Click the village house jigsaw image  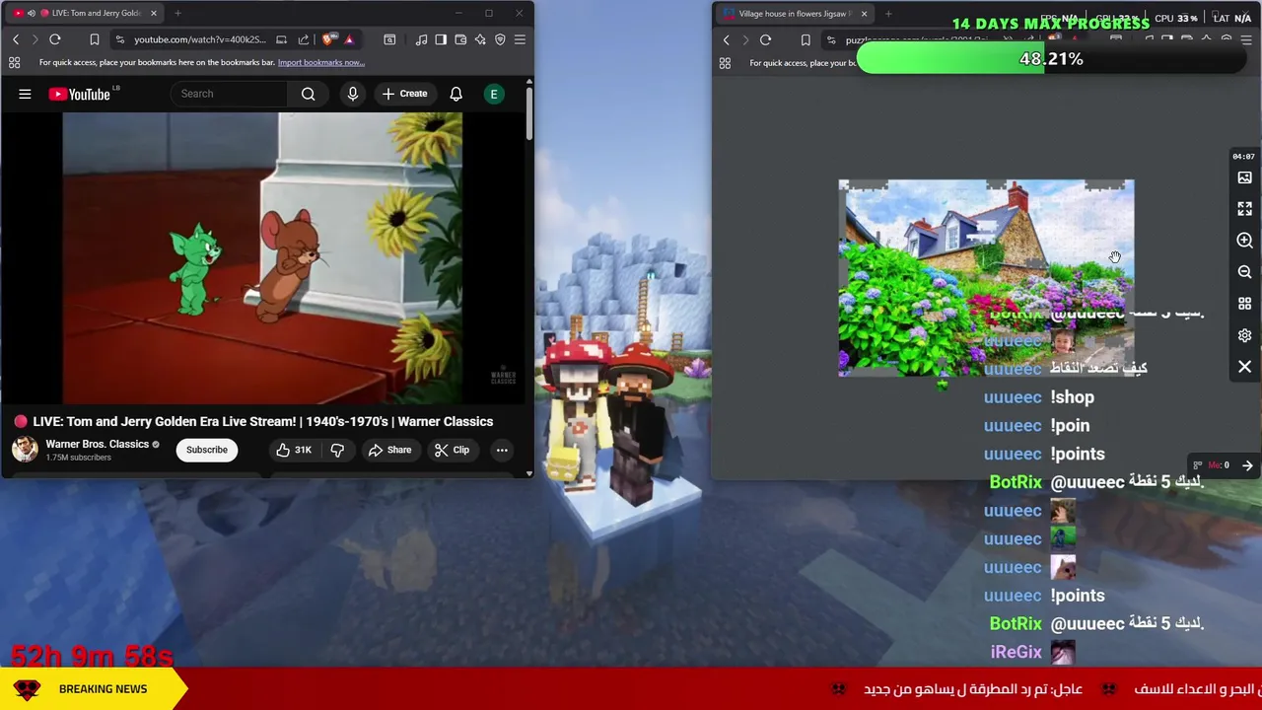[986, 278]
